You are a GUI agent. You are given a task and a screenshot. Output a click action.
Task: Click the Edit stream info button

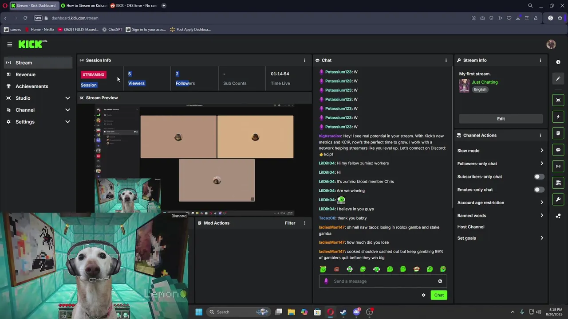[501, 119]
